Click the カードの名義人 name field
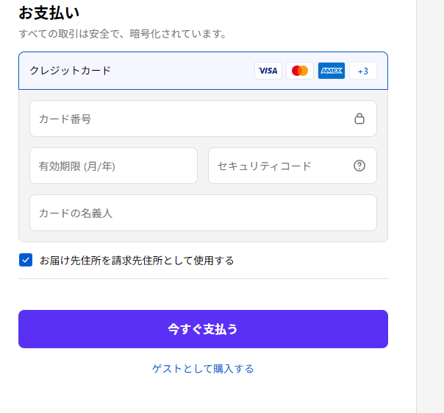Image resolution: width=444 pixels, height=413 pixels. point(203,213)
